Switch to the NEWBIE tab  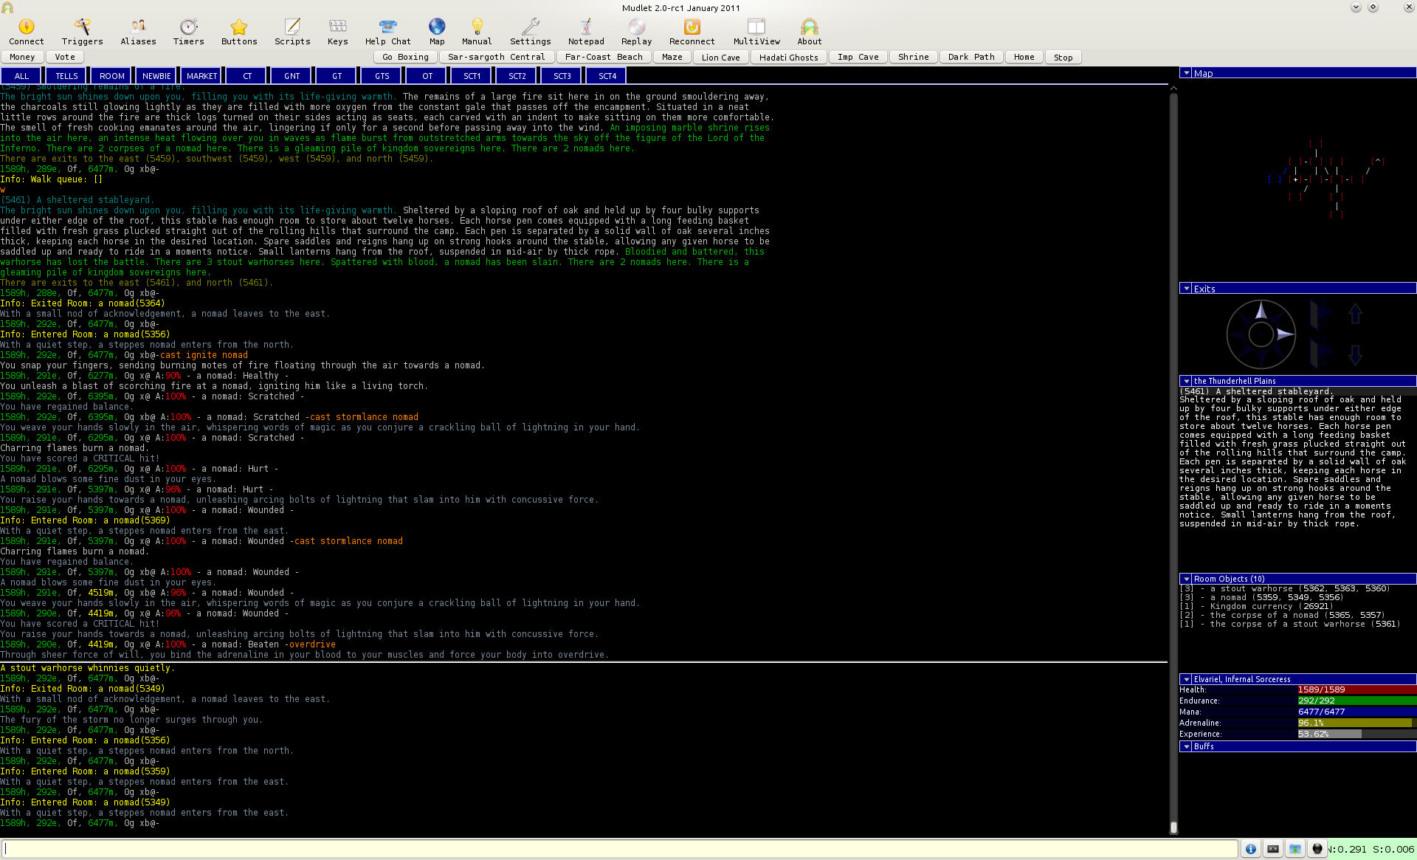156,75
